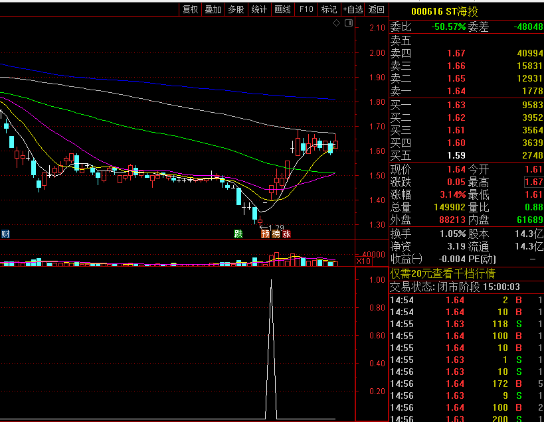The width and height of the screenshot is (544, 422).
Task: Select the 卖二 price 1.65 row
Action: (467, 79)
